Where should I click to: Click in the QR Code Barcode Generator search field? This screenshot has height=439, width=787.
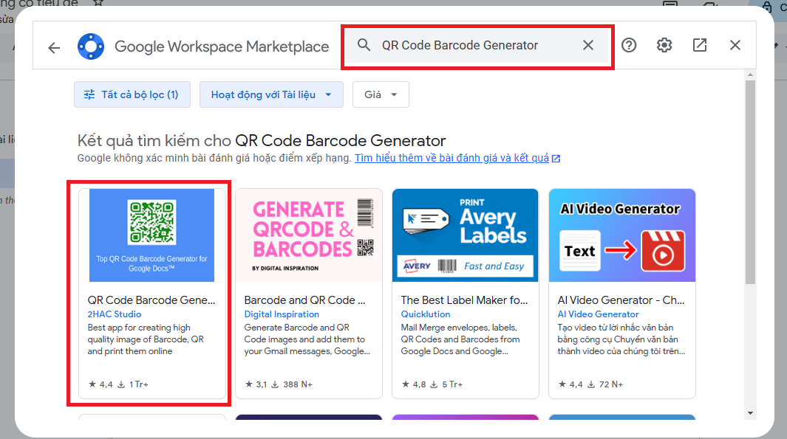coord(473,45)
